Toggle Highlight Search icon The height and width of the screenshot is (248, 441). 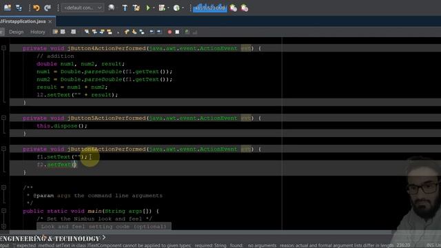tap(110, 32)
